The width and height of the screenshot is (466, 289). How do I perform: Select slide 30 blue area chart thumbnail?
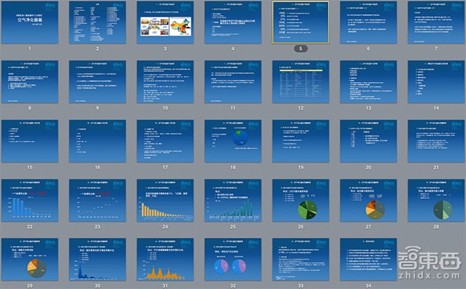pos(98,260)
